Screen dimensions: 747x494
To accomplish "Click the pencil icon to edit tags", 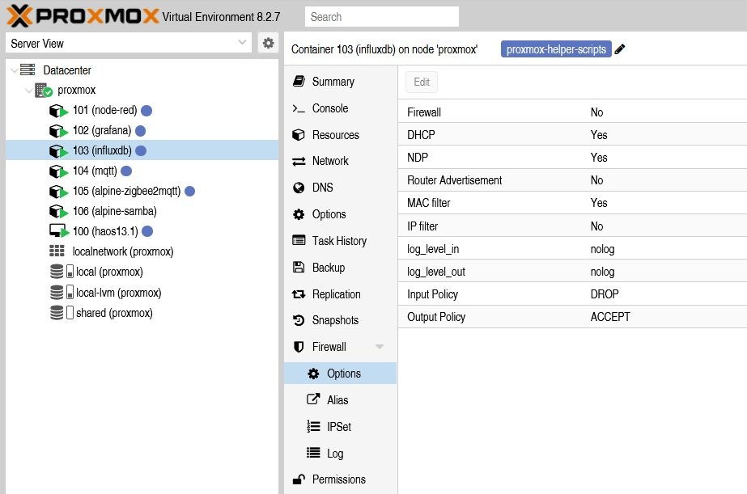I will 620,49.
